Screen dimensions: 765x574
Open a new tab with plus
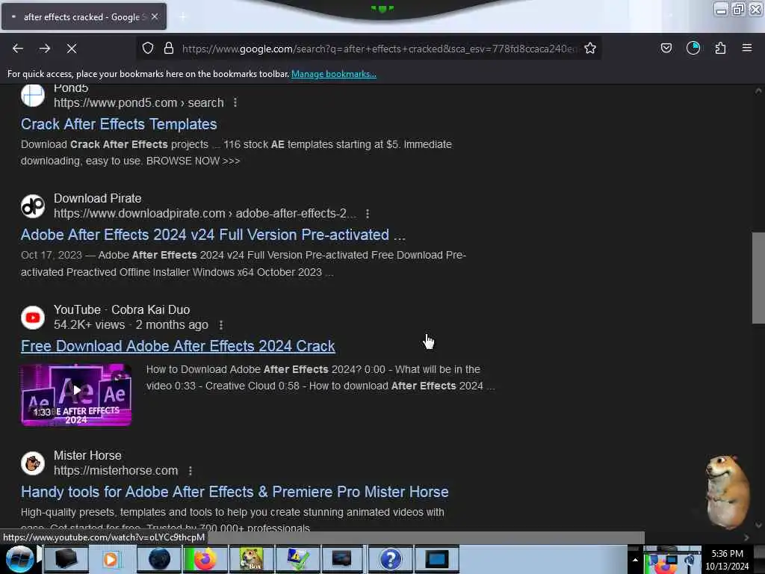(182, 16)
